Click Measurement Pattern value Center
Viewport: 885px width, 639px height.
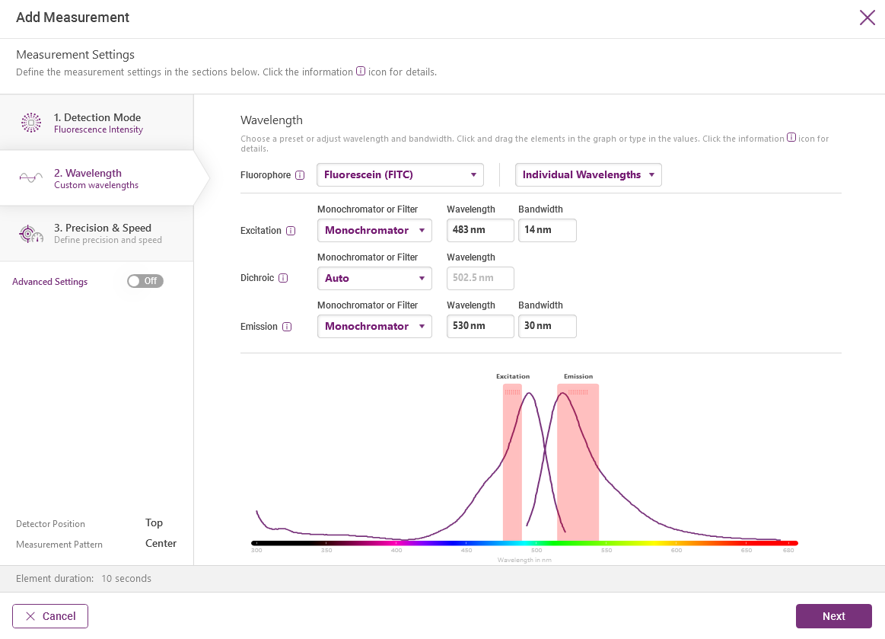pos(161,543)
